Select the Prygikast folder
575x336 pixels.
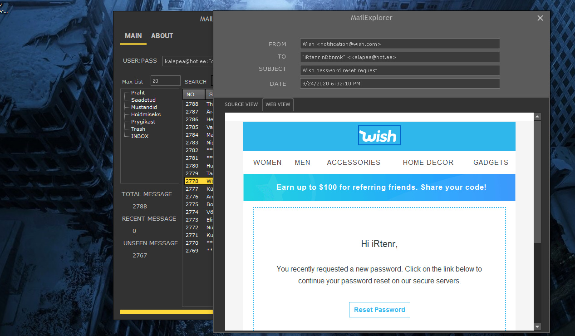143,122
